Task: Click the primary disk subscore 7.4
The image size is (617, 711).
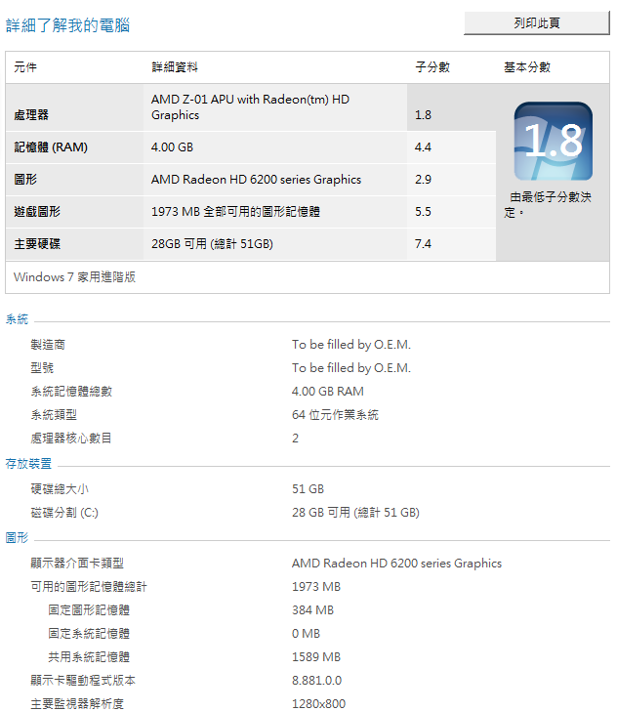Action: [x=423, y=244]
